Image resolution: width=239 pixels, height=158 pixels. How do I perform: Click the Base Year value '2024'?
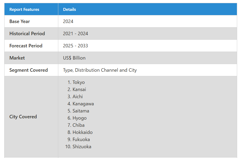pos(68,21)
